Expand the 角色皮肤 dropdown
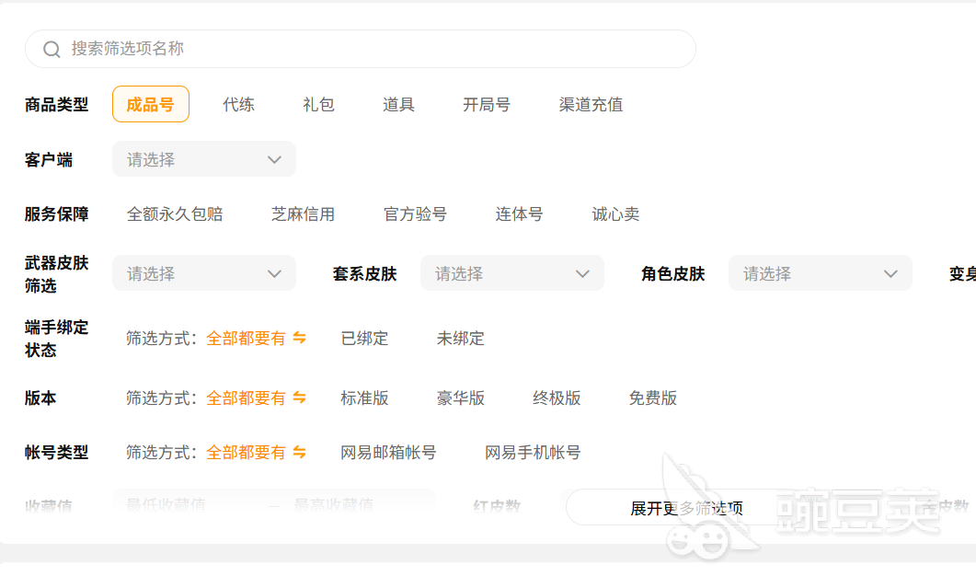The height and width of the screenshot is (588, 976). pos(820,273)
